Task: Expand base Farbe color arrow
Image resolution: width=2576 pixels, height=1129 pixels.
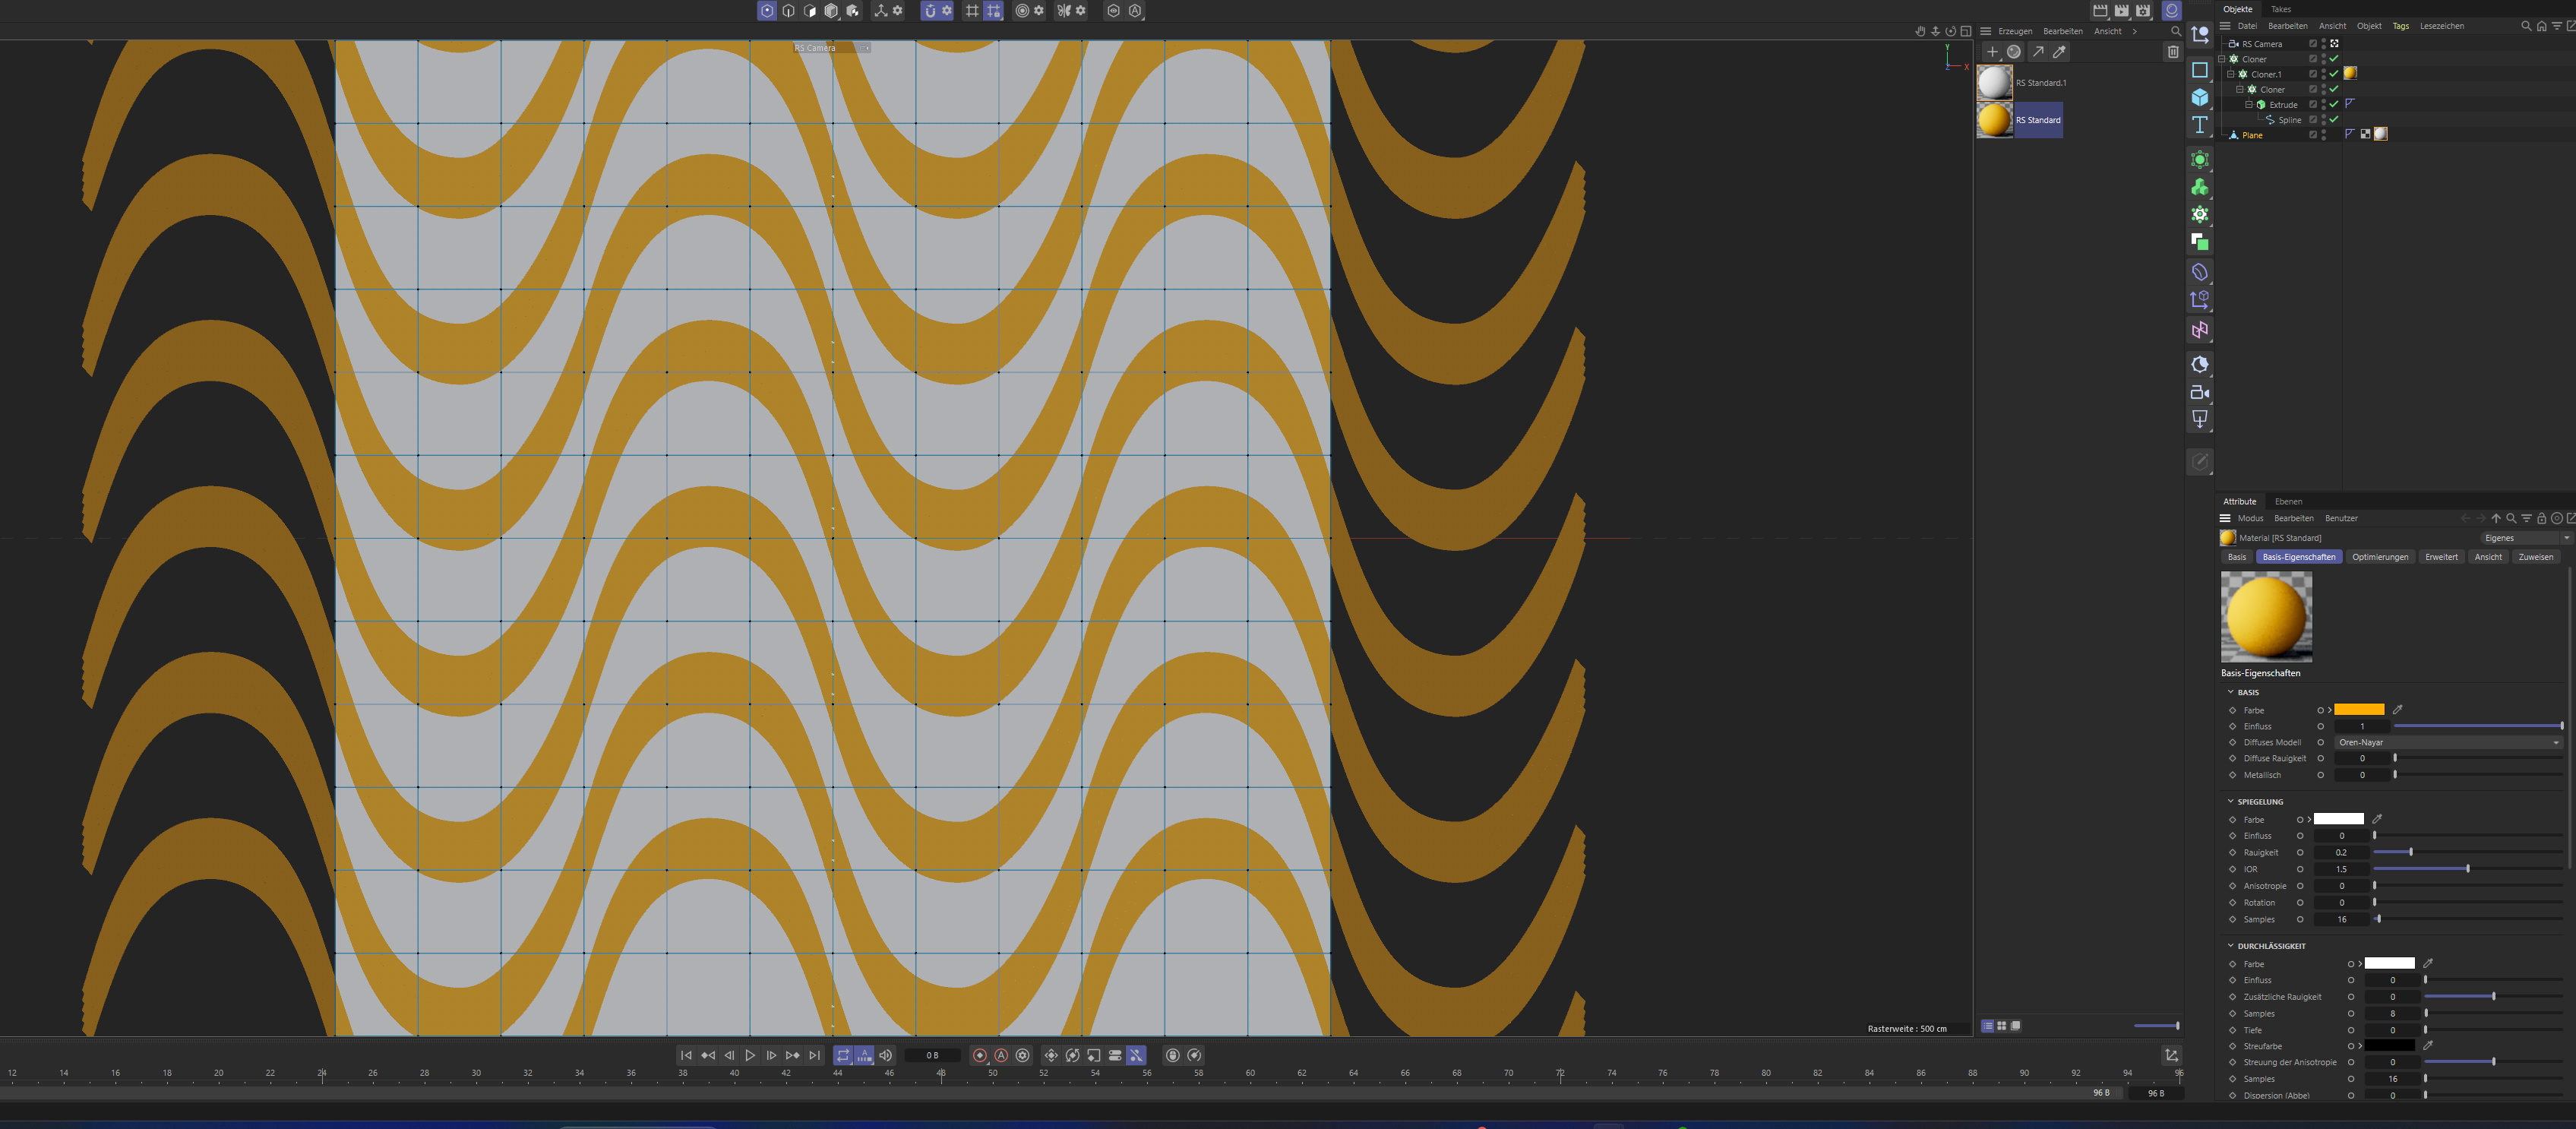Action: (2330, 710)
